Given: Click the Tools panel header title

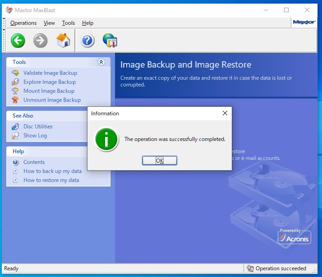Looking at the screenshot, I should (19, 62).
